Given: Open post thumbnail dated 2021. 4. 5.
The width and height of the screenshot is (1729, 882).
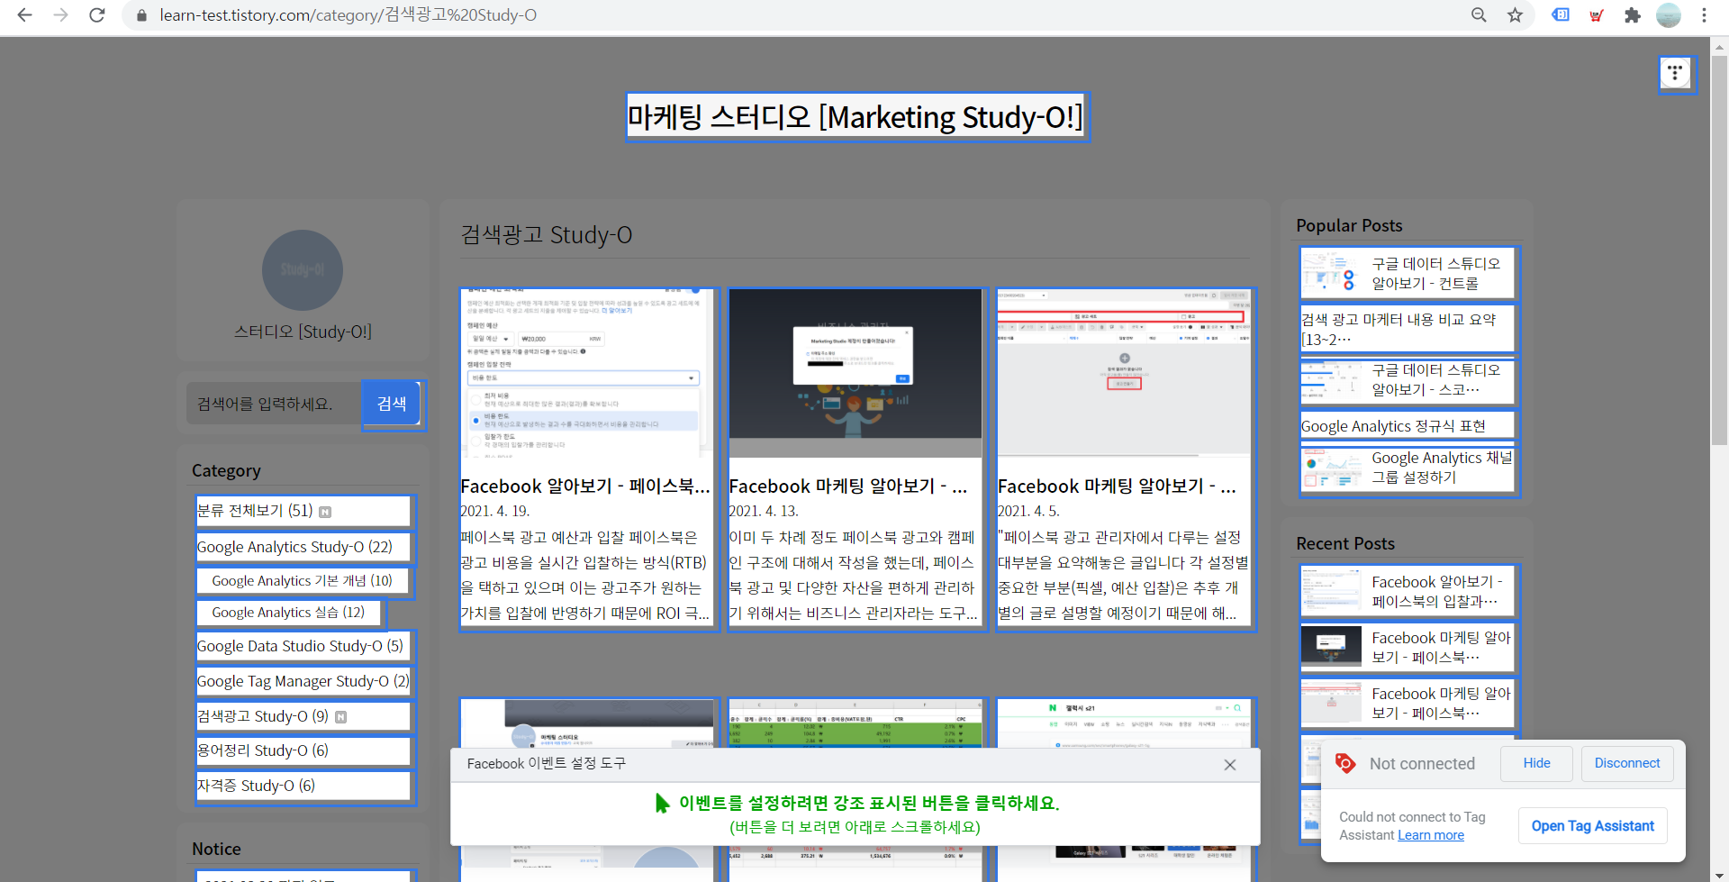Looking at the screenshot, I should click(x=1124, y=373).
